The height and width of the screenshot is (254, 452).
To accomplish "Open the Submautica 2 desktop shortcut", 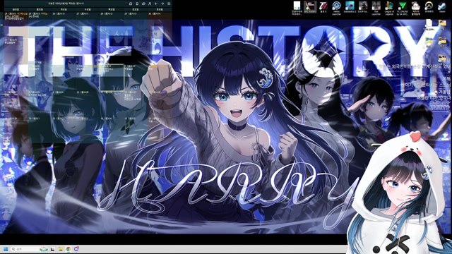I will coord(350,8).
